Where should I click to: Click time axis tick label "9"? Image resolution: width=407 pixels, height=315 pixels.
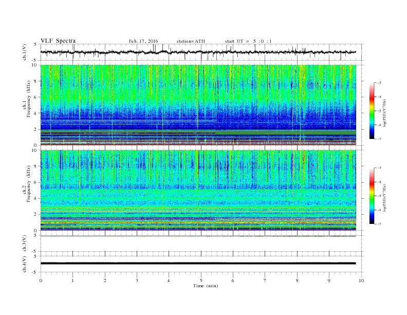[329, 281]
